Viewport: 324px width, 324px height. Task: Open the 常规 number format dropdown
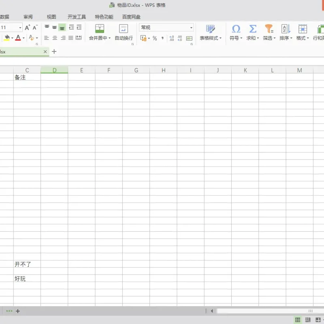click(166, 27)
